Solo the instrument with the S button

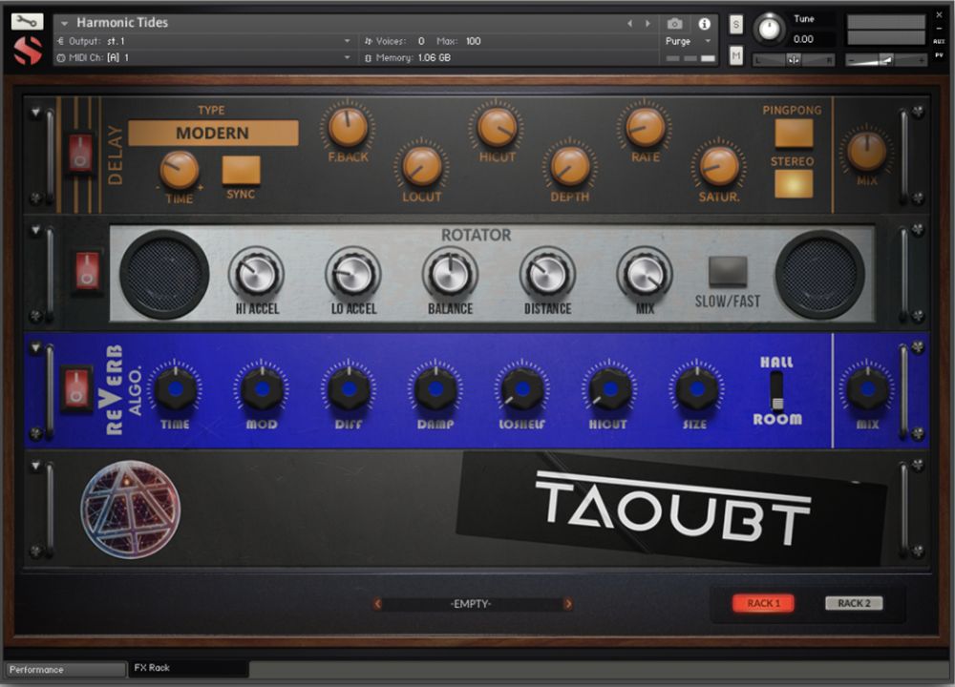point(736,25)
